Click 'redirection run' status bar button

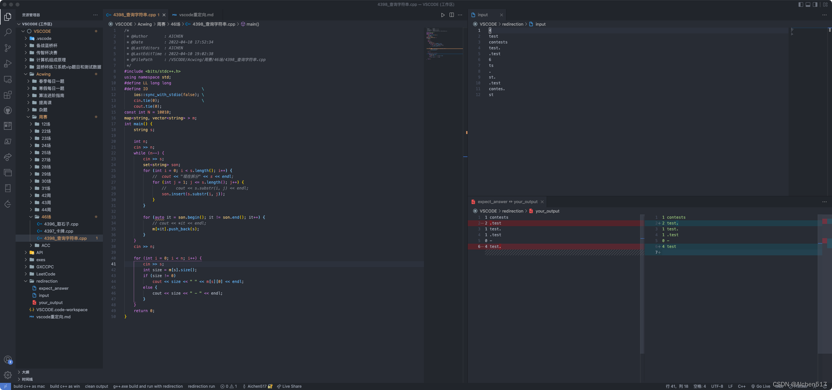pos(201,386)
